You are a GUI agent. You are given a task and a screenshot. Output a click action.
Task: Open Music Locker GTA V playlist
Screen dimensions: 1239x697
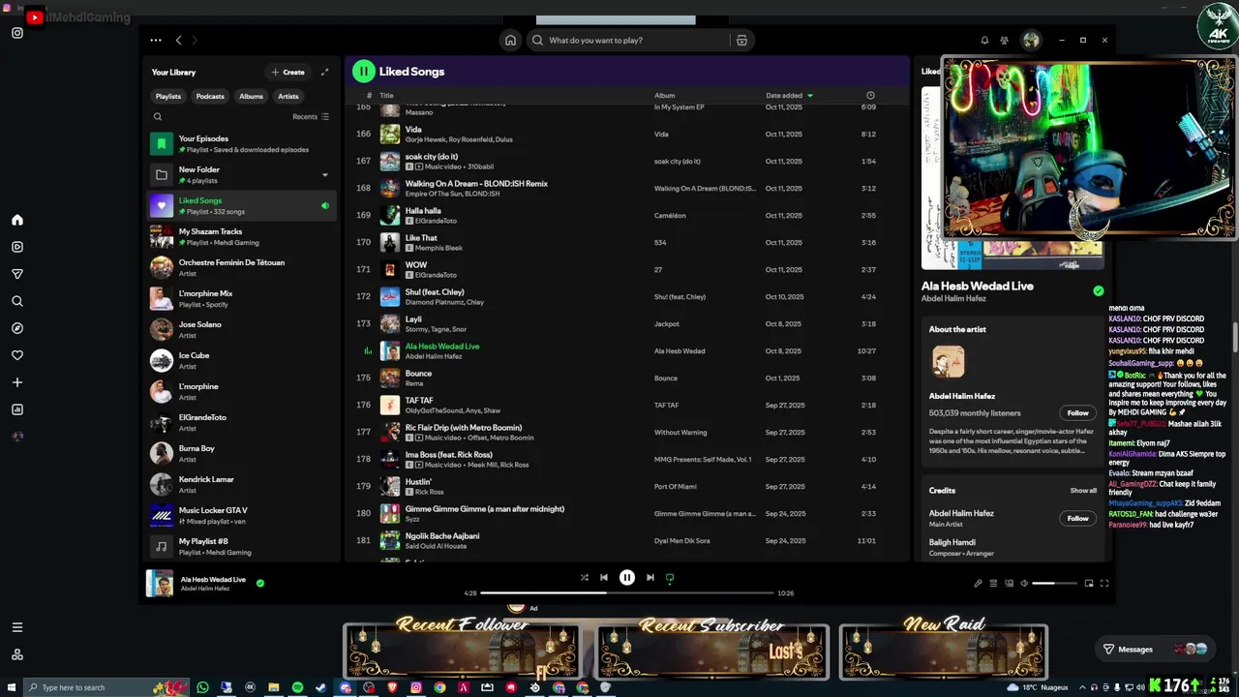click(242, 515)
